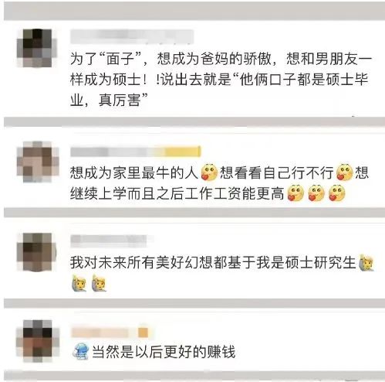385x382 pixels.
Task: Open the first commenter's pixelated avatar
Action: pos(35,48)
